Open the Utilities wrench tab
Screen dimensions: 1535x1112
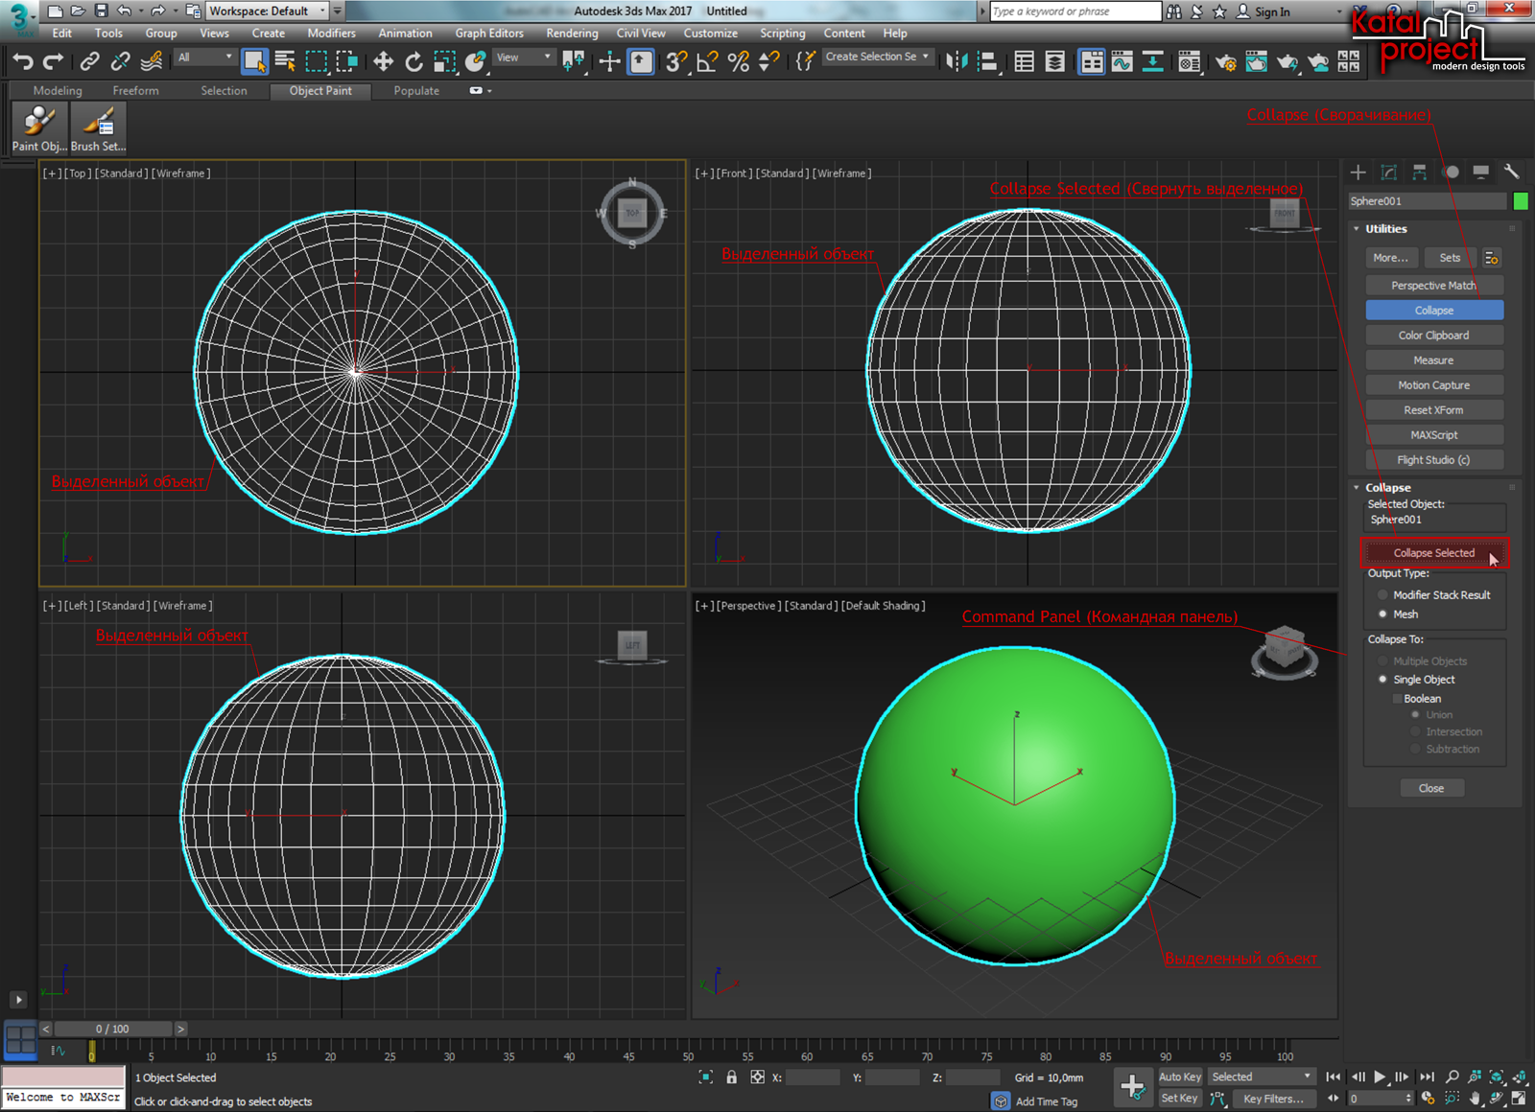pyautogui.click(x=1512, y=172)
